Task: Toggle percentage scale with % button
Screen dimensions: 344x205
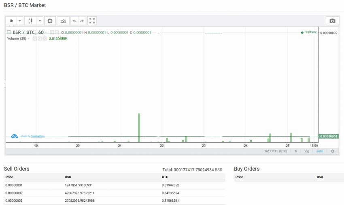Action: point(296,151)
